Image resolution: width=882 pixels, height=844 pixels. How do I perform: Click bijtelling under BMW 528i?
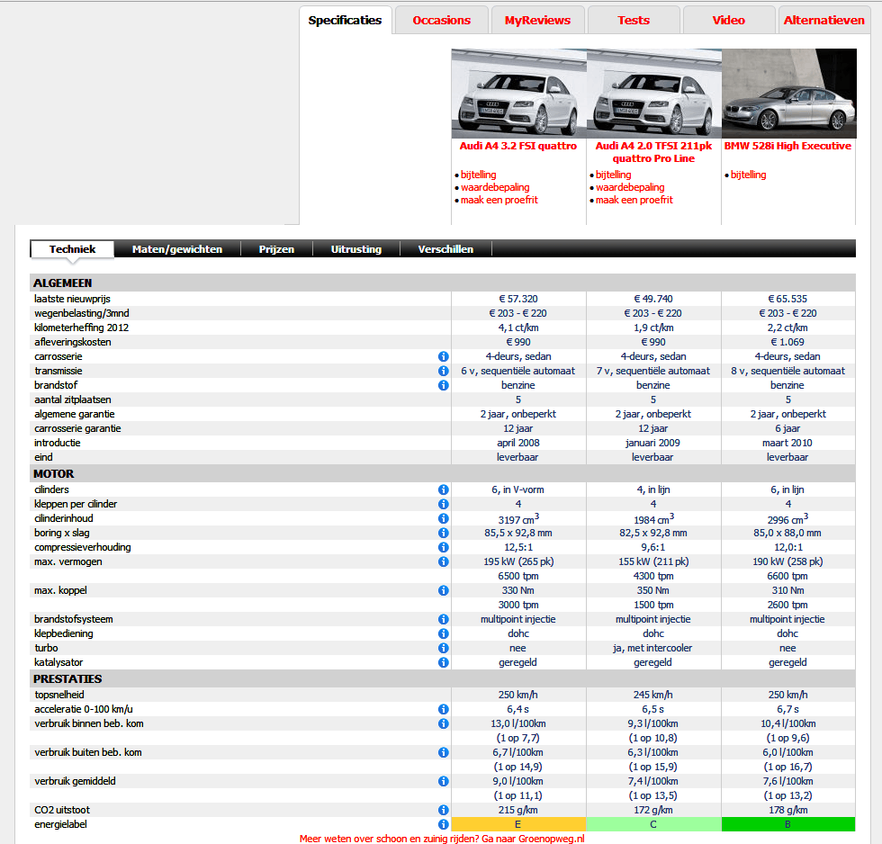pyautogui.click(x=748, y=175)
